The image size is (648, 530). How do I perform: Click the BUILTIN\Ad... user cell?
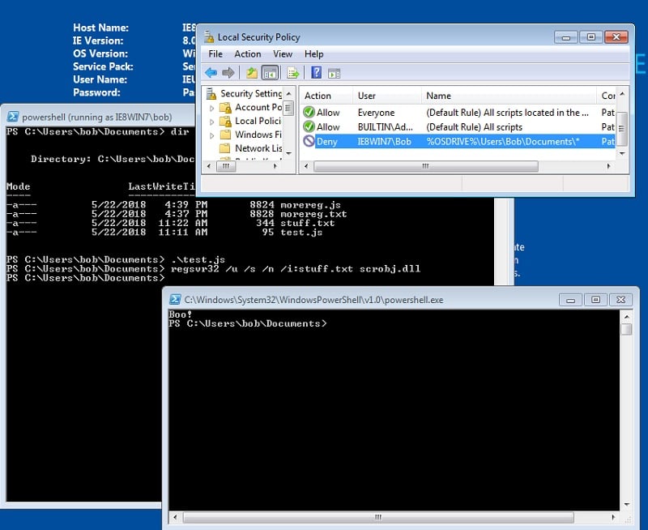tap(386, 127)
